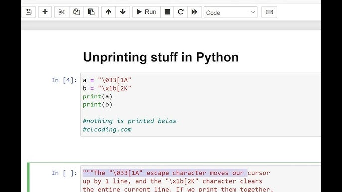Image resolution: width=342 pixels, height=192 pixels.
Task: Restart and run all with fast-forward icon
Action: coord(194,12)
